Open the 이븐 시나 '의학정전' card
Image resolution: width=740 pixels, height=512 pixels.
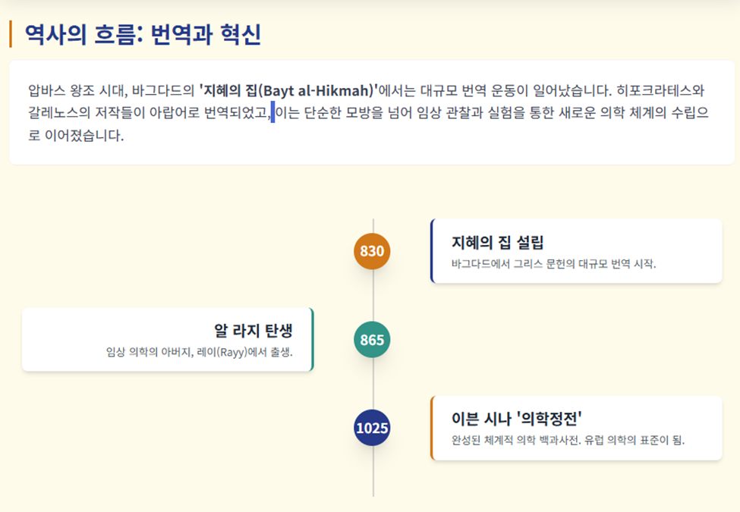point(576,428)
